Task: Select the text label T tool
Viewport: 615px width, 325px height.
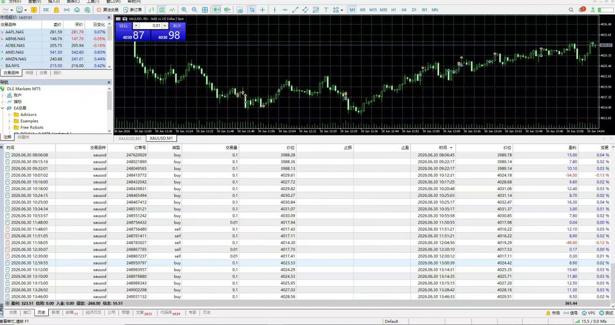Action: [326, 10]
